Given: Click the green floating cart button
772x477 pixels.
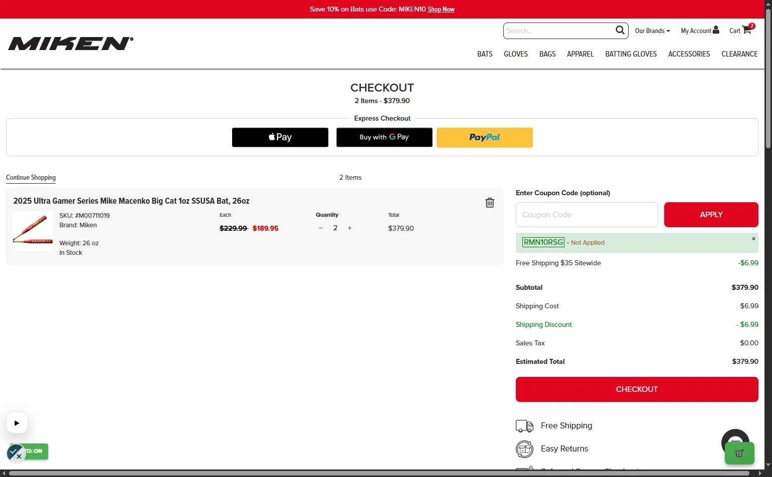Looking at the screenshot, I should pyautogui.click(x=739, y=453).
